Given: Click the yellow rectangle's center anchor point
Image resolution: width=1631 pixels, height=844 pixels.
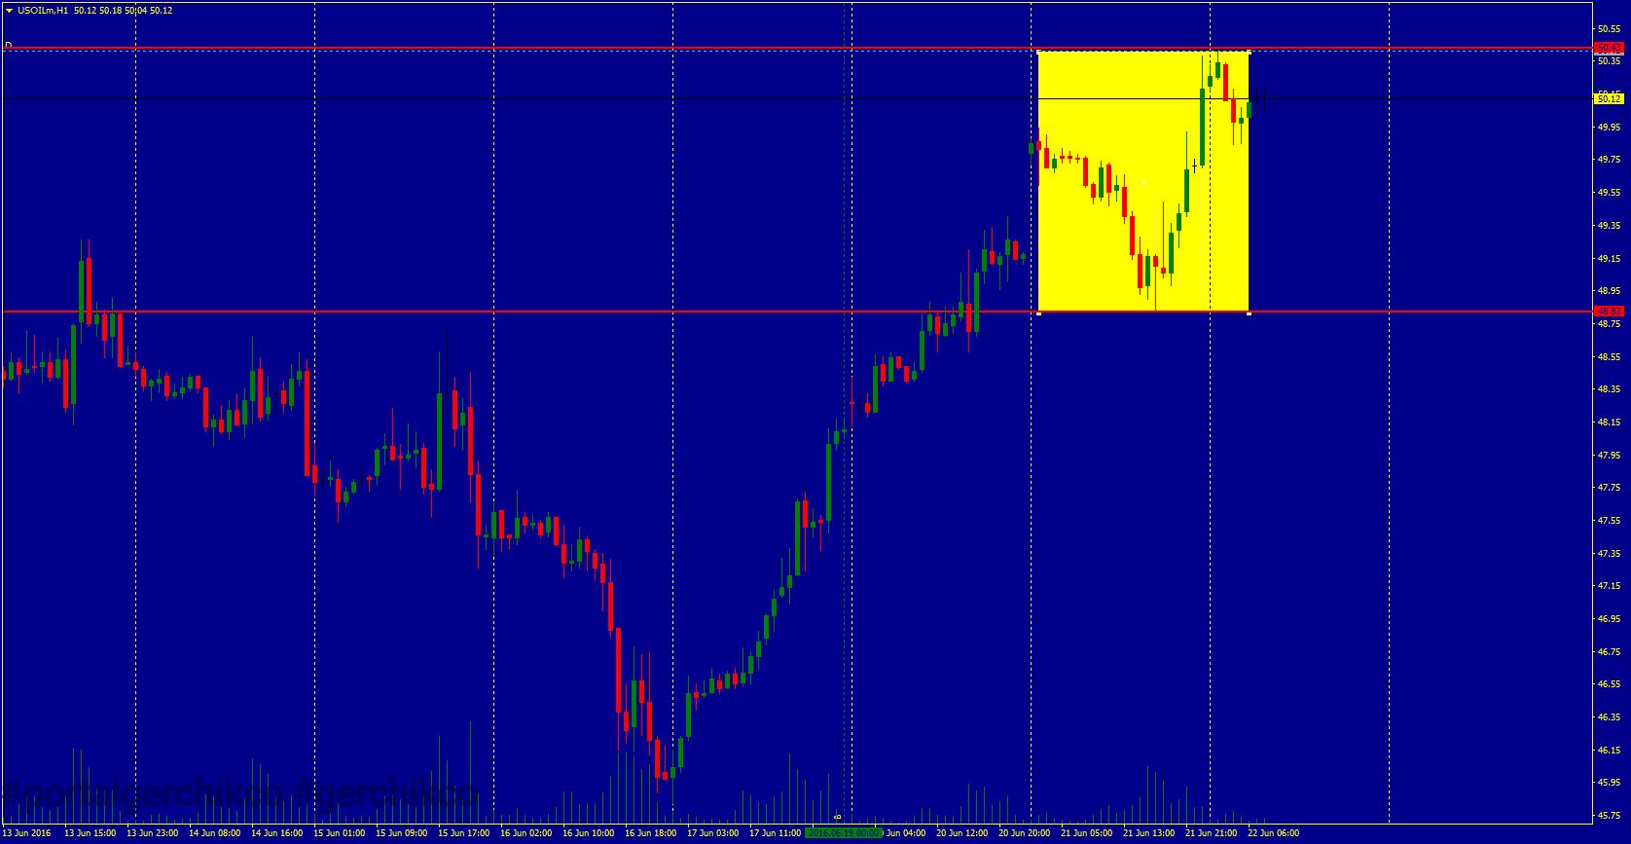Looking at the screenshot, I should (1143, 182).
